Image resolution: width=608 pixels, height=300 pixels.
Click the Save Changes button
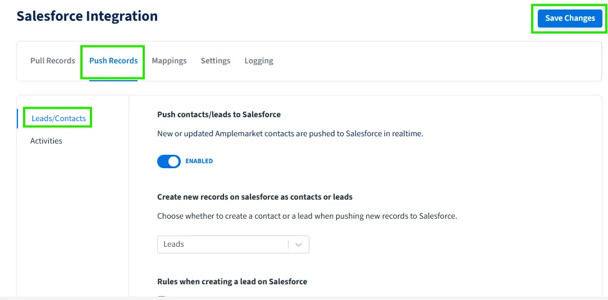(569, 19)
